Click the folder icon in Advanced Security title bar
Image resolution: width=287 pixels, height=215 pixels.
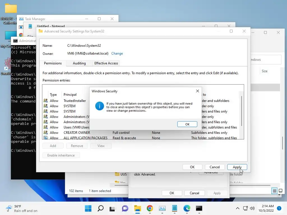point(41,31)
